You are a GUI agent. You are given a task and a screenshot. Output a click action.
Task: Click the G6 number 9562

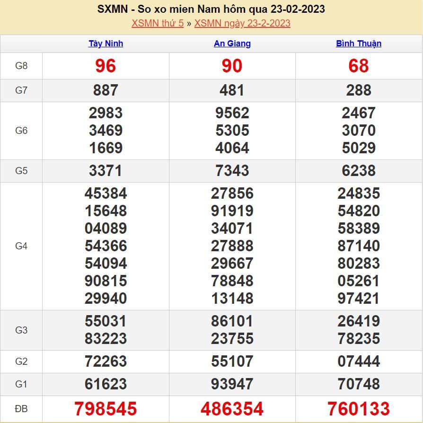click(232, 113)
